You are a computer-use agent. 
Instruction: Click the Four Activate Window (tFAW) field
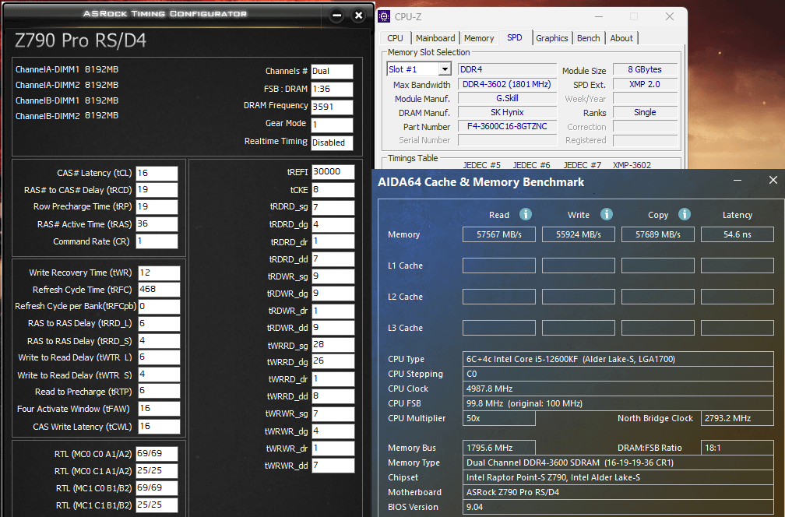[159, 409]
